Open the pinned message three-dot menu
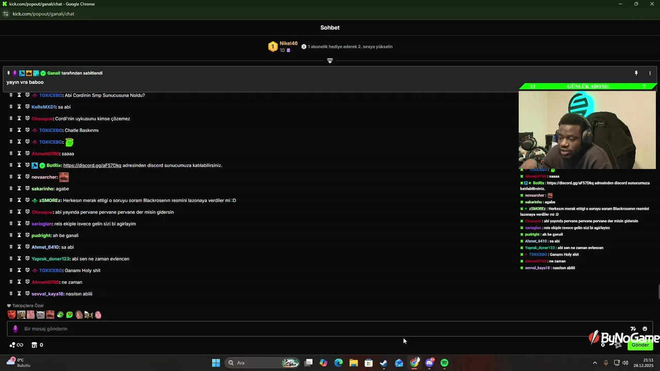 pyautogui.click(x=650, y=73)
